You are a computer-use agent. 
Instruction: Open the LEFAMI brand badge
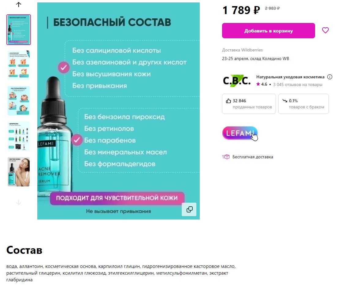pyautogui.click(x=240, y=133)
